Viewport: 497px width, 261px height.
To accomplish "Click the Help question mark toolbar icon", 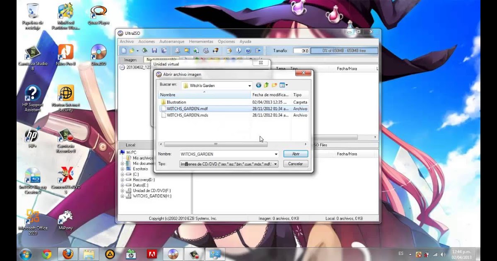I will [248, 51].
